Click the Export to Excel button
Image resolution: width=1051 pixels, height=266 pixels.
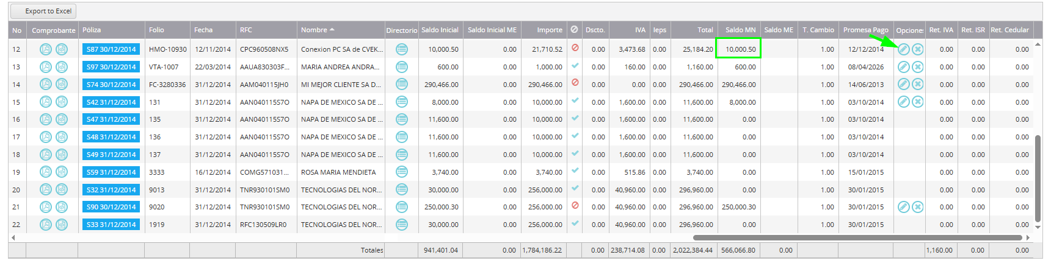(43, 11)
